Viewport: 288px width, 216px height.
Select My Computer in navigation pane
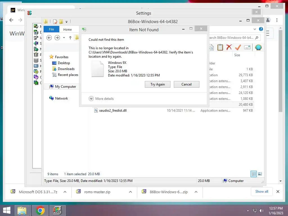click(62, 87)
